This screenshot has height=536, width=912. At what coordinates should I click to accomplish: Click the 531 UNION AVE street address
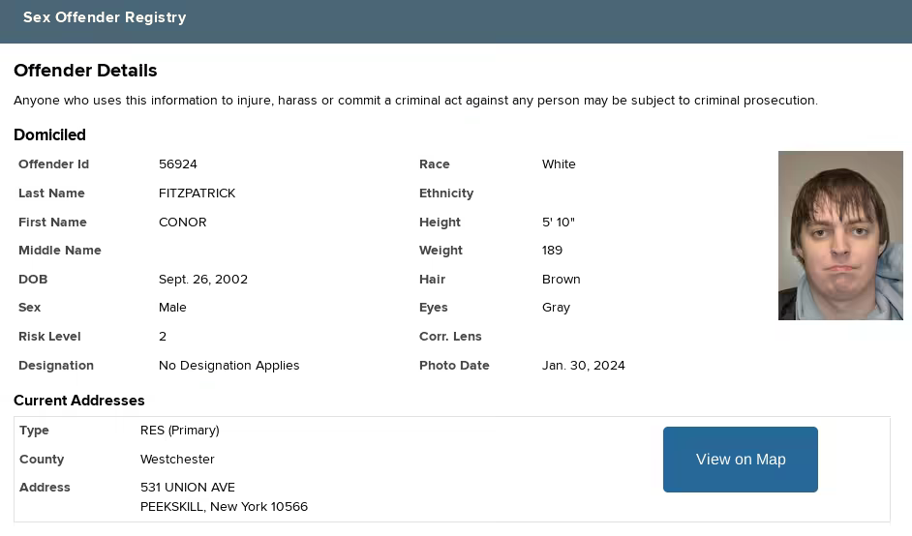coord(187,488)
